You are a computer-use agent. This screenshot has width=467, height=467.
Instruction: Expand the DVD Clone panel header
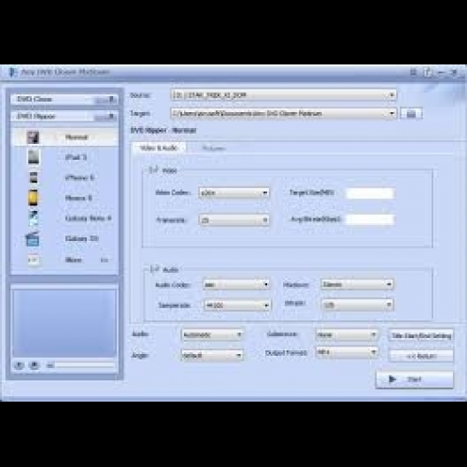coord(64,99)
